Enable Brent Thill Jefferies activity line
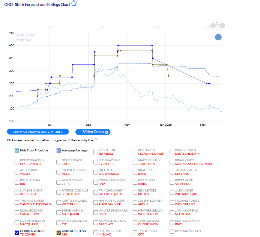260x237 pixels. 95,152
